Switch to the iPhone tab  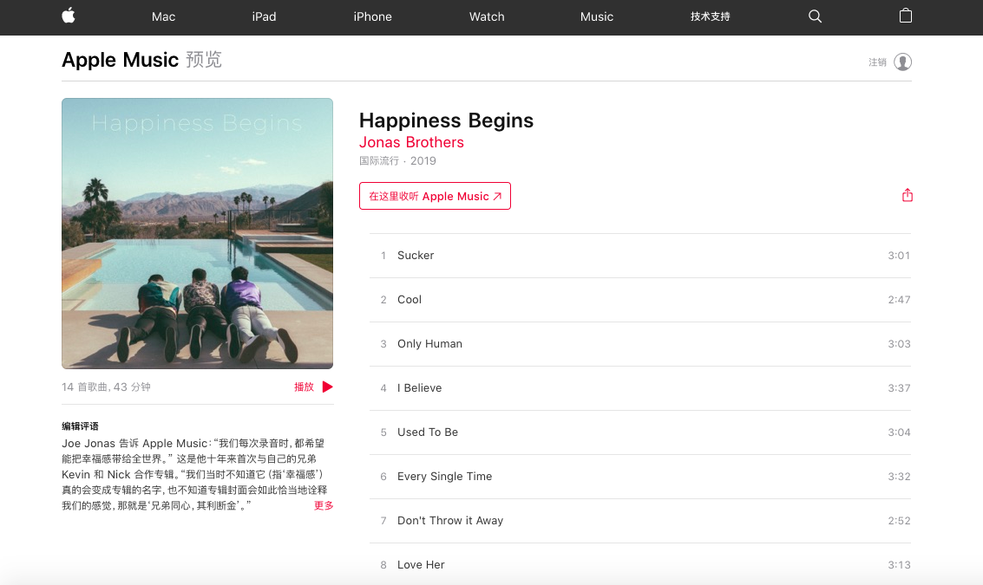(372, 16)
